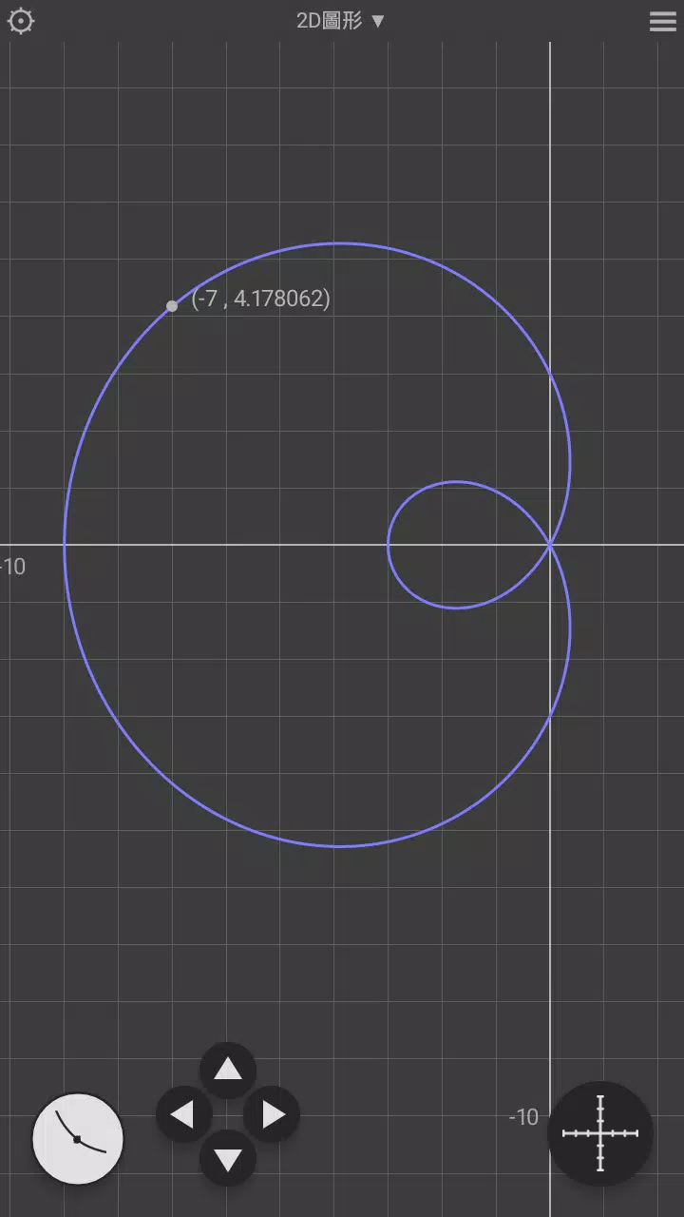Select the traced point on the curve
The width and height of the screenshot is (684, 1217).
tap(172, 306)
